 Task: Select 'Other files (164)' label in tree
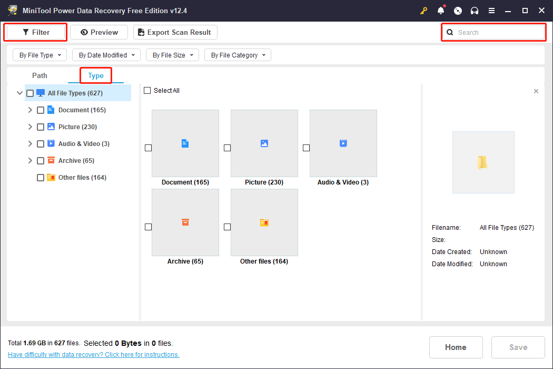[x=82, y=177]
